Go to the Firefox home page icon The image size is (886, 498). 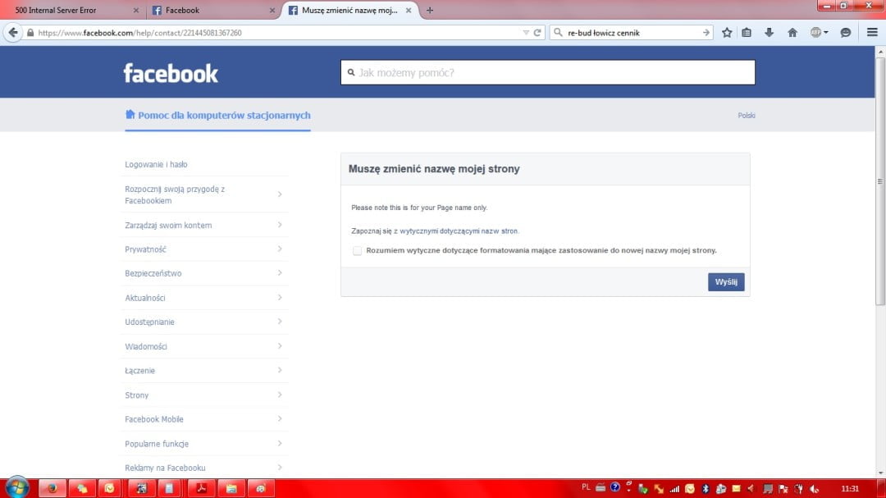(x=792, y=33)
